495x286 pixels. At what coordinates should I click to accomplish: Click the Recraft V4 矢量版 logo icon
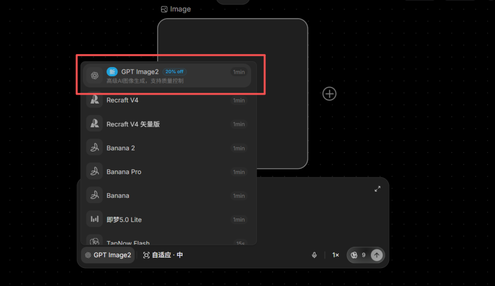pyautogui.click(x=94, y=124)
